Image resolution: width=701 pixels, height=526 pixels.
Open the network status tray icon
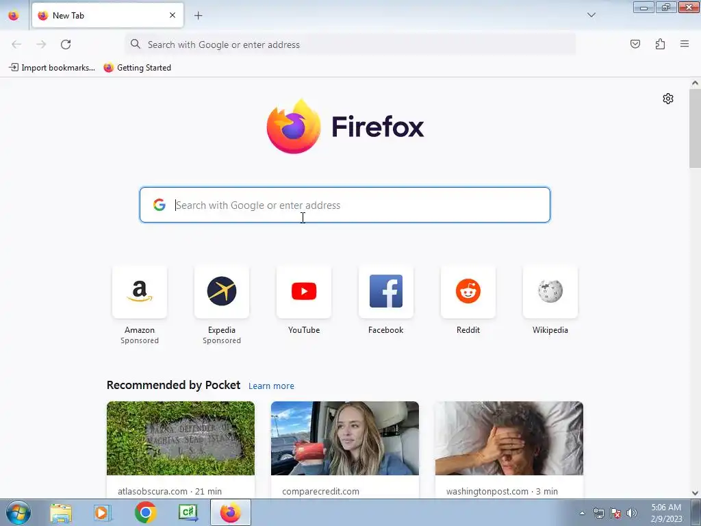[598, 514]
